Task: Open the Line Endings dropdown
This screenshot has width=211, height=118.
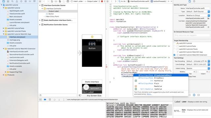Action: pyautogui.click(x=197, y=65)
